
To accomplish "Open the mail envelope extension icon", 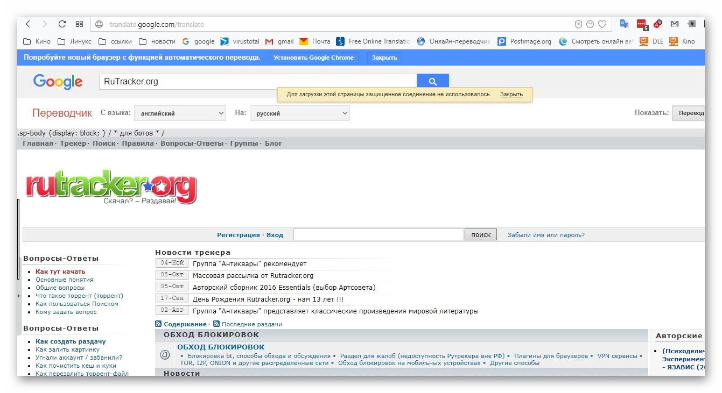I will 675,24.
